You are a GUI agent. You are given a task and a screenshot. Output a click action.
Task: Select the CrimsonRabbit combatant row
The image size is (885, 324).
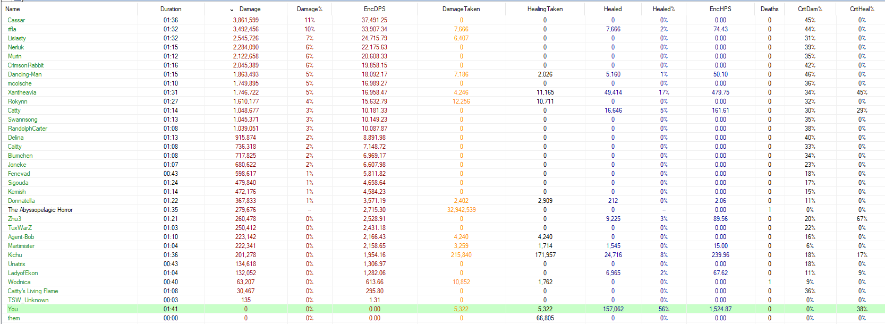pos(25,65)
